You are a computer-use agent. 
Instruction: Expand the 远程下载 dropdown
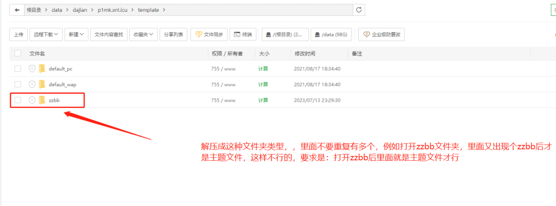pos(46,34)
